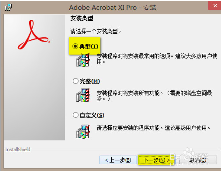Viewport: 221px width, 171px height.
Task: Click the complete install setup icon
Action: point(83,95)
